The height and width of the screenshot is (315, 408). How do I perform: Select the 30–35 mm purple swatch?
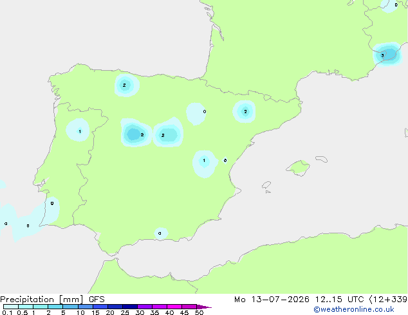coord(145,307)
